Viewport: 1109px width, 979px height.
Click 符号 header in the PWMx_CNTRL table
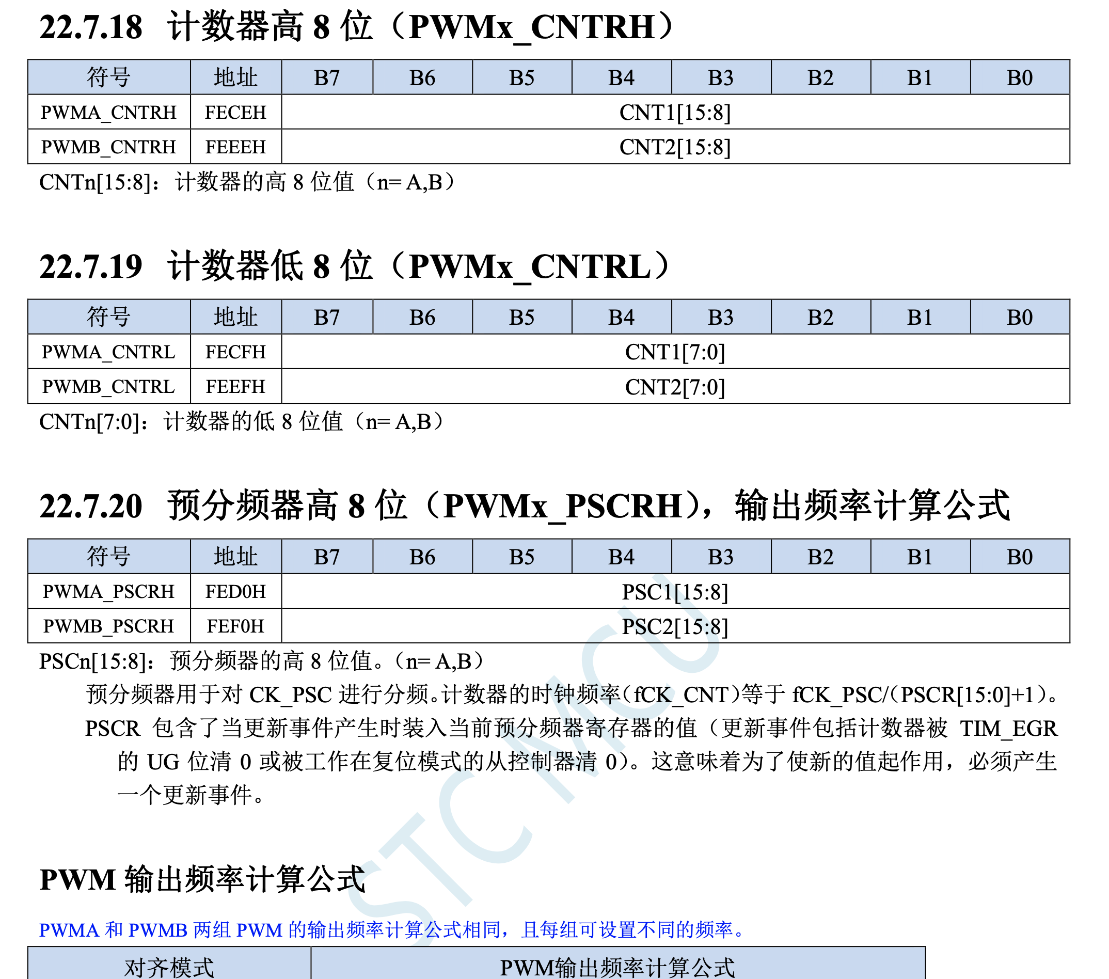pos(109,317)
